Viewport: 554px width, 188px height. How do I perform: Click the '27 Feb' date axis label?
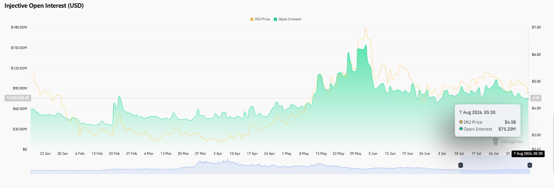(x=131, y=154)
